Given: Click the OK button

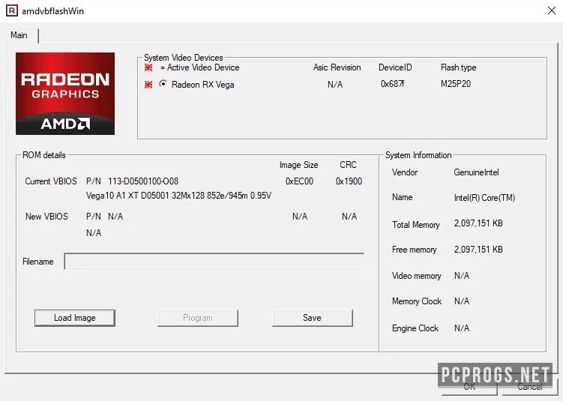Looking at the screenshot, I should (469, 387).
